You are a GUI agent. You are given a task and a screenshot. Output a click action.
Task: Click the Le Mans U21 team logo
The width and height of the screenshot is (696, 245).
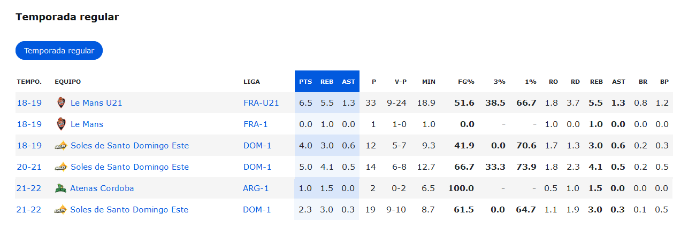pyautogui.click(x=61, y=103)
